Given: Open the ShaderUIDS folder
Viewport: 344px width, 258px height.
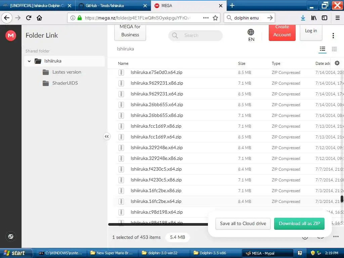Looking at the screenshot, I should [x=65, y=83].
